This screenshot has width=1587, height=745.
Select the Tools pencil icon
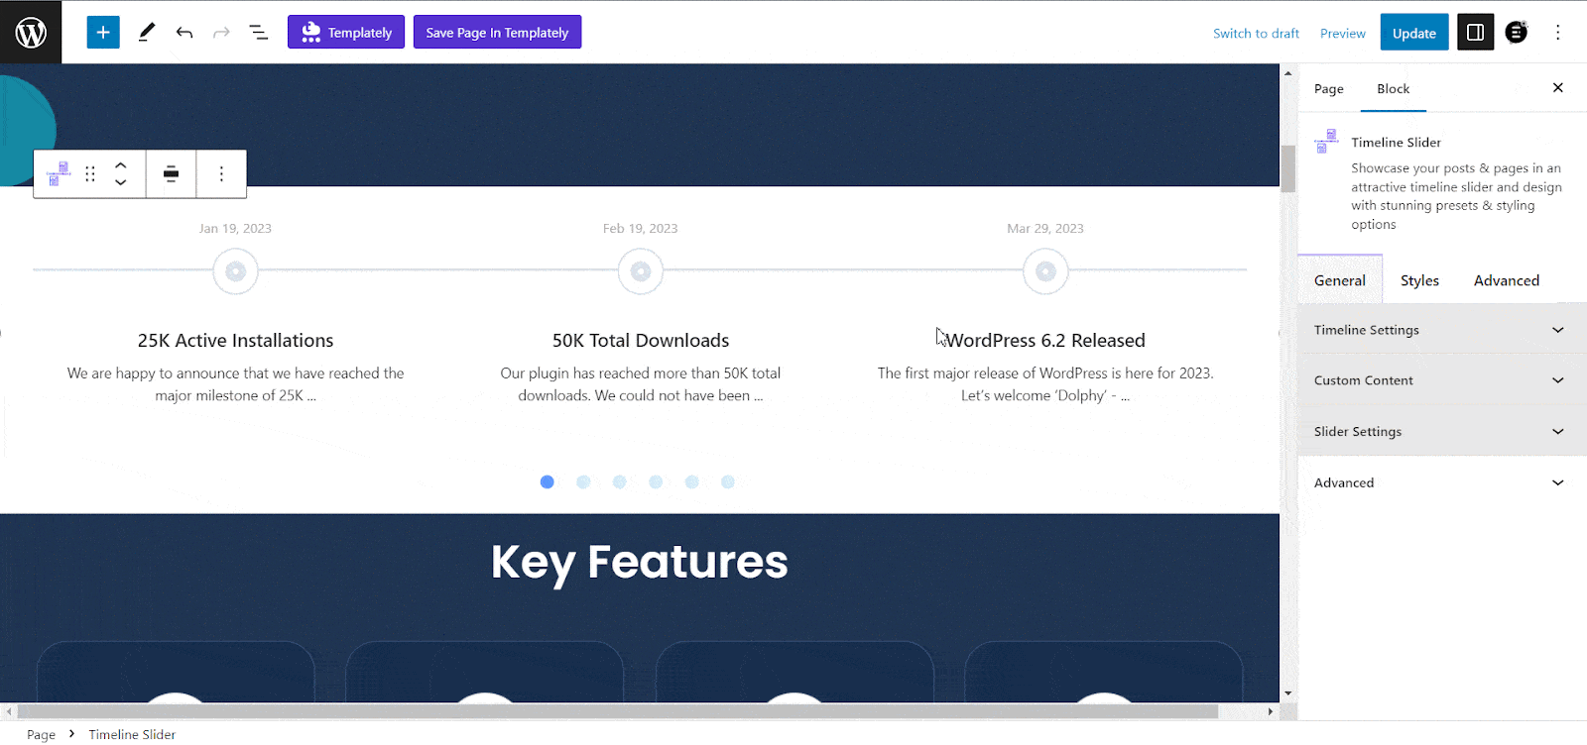pyautogui.click(x=147, y=32)
